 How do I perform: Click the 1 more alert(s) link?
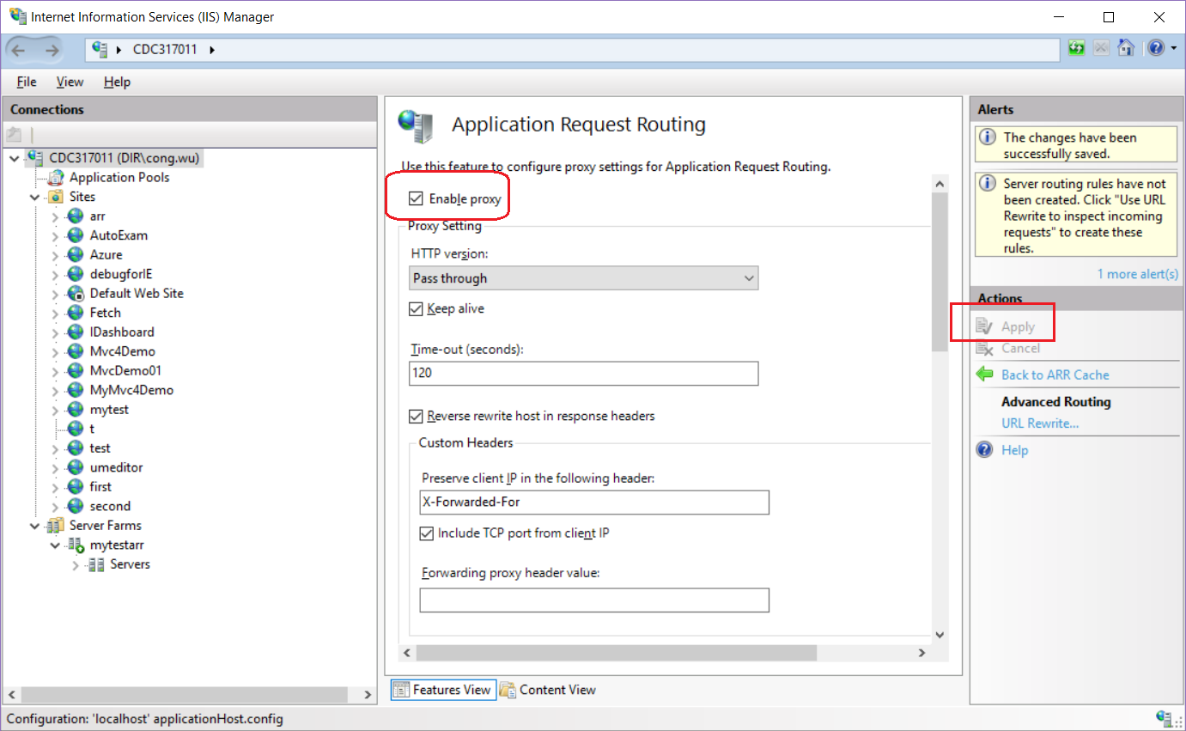pyautogui.click(x=1138, y=273)
